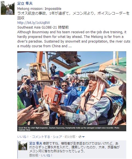The height and width of the screenshot is (159, 132).
Task: Click コメントする to comment on post
Action: click(x=41, y=137)
